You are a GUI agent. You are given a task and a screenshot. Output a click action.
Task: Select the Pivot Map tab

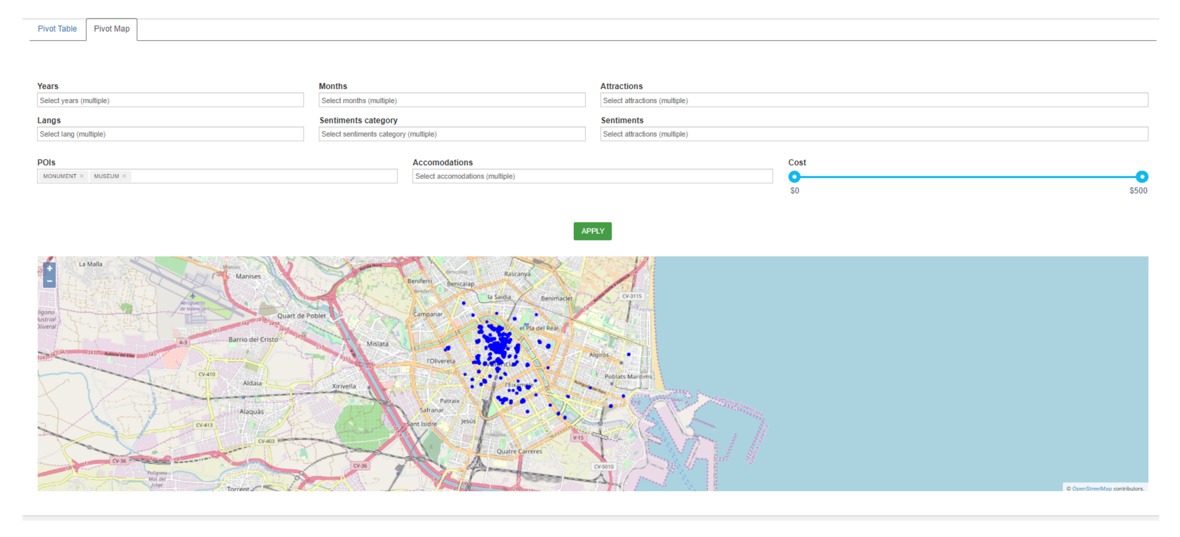coord(111,29)
